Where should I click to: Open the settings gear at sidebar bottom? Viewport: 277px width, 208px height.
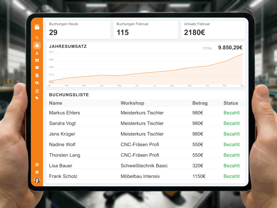pos(37,164)
